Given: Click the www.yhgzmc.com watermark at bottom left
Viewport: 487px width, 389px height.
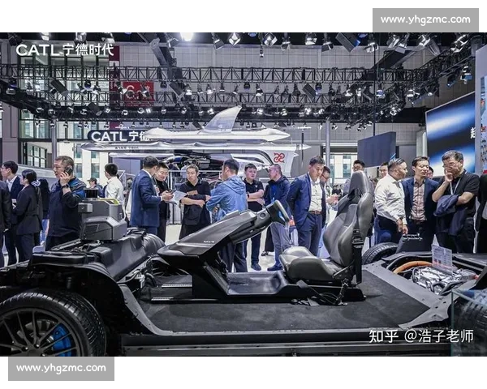Looking at the screenshot, I should tap(61, 369).
